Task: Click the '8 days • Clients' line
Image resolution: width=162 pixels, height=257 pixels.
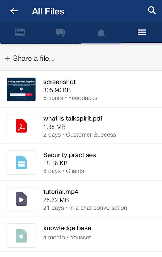Action: (64, 171)
